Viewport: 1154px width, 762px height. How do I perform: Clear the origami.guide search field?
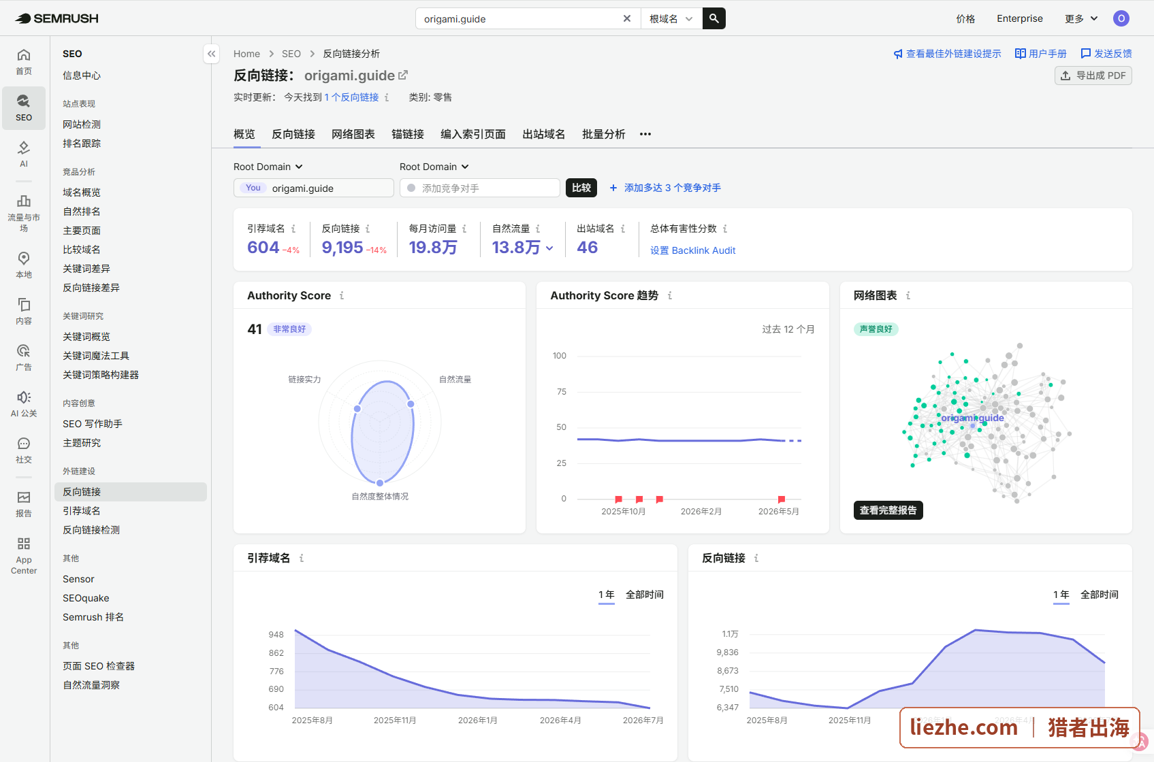626,18
